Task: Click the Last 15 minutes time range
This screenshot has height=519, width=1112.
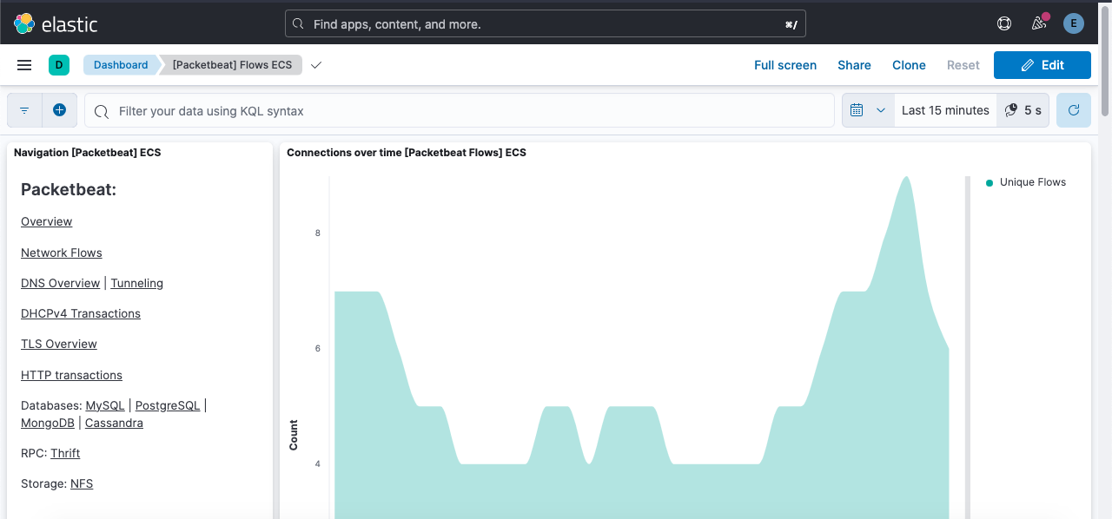Action: [x=945, y=110]
